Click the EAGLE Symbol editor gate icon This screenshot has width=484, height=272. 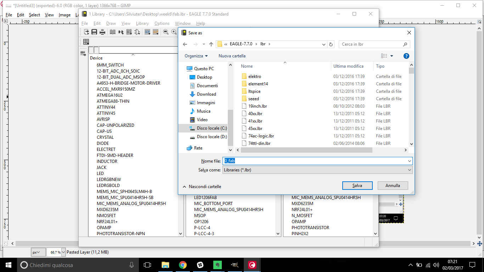[137, 32]
